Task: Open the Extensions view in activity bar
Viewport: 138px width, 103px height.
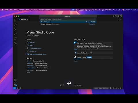Action: (x=15, y=39)
